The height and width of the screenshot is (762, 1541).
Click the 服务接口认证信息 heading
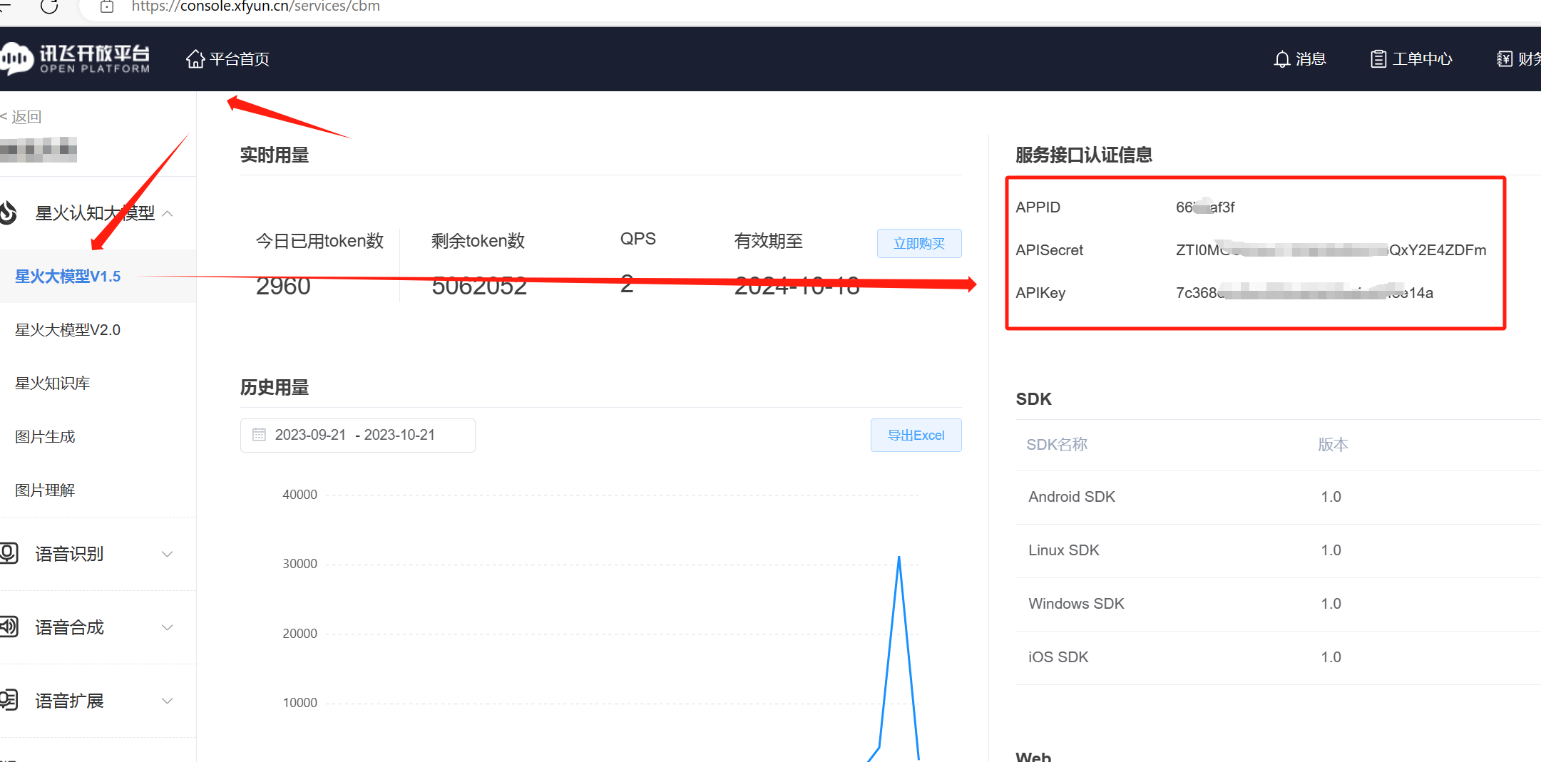click(1084, 155)
